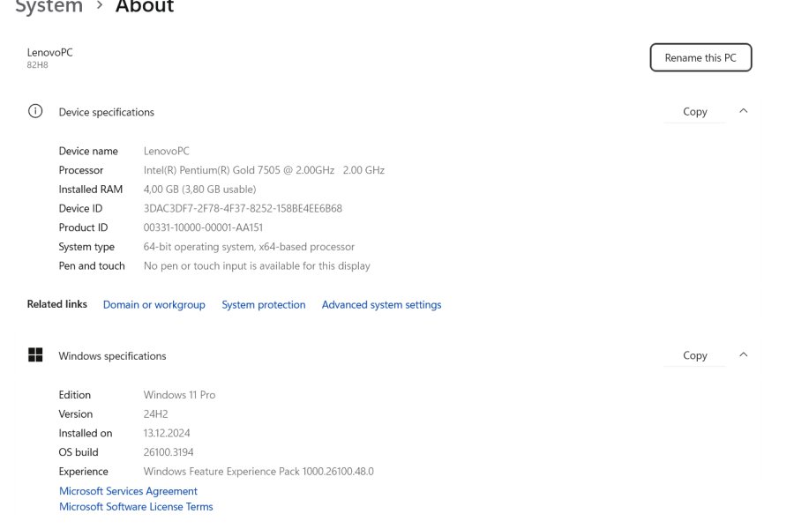Open System protection link

tap(263, 305)
